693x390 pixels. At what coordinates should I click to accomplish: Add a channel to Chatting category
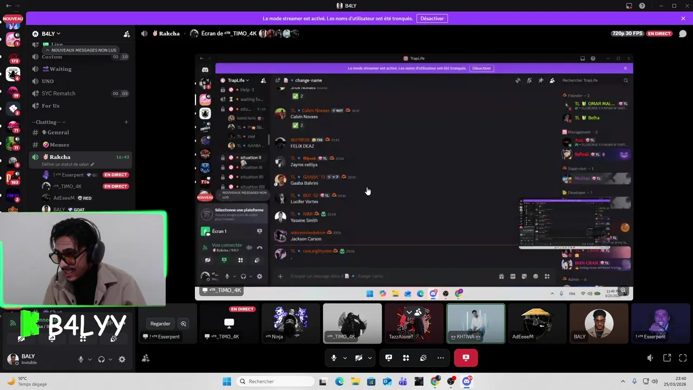pos(126,122)
